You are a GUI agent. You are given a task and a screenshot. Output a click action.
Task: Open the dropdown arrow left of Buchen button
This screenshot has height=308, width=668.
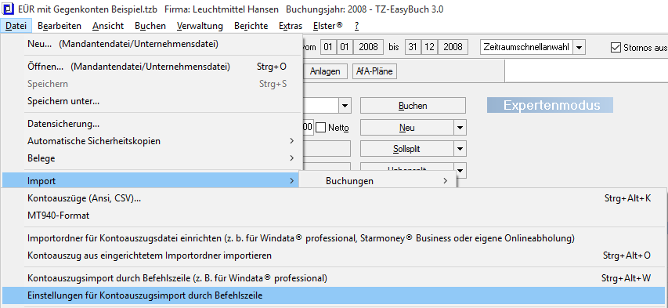[x=345, y=105]
